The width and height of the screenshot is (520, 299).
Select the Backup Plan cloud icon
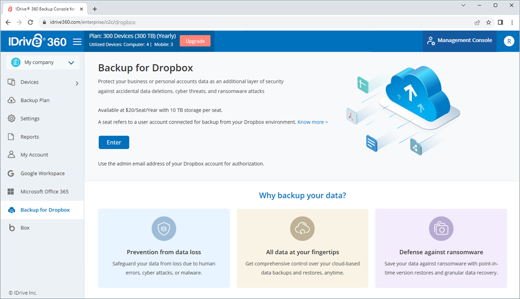tap(12, 100)
